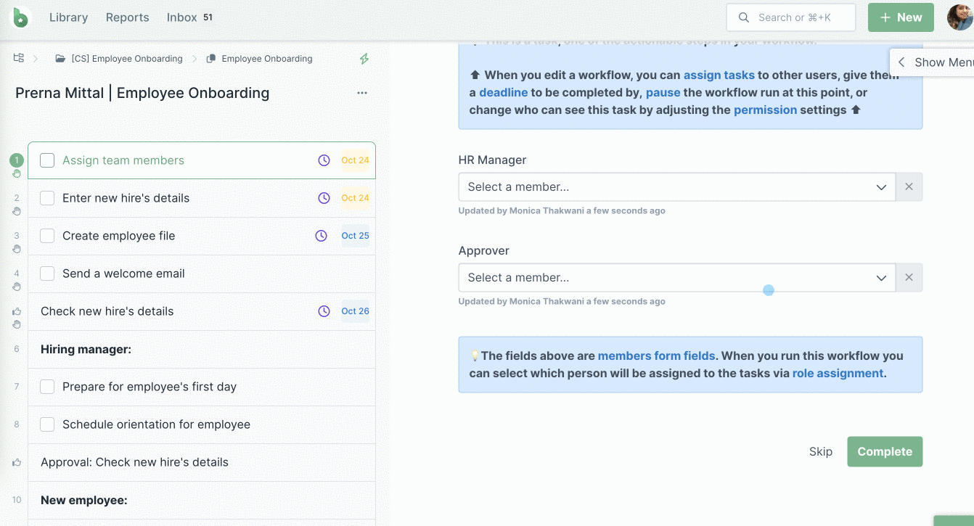Click the workflow tree icon in breadcrumb

[x=19, y=58]
